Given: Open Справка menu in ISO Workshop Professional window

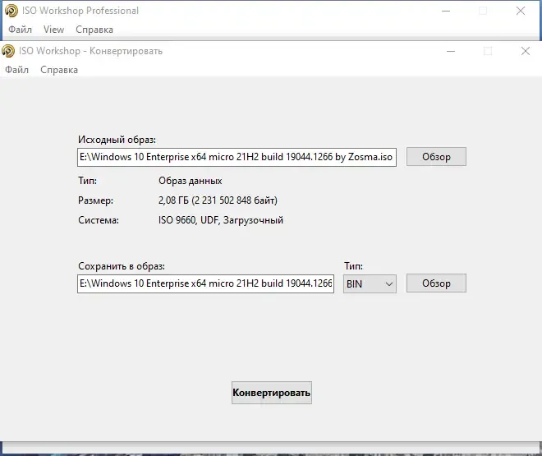Looking at the screenshot, I should (x=94, y=30).
